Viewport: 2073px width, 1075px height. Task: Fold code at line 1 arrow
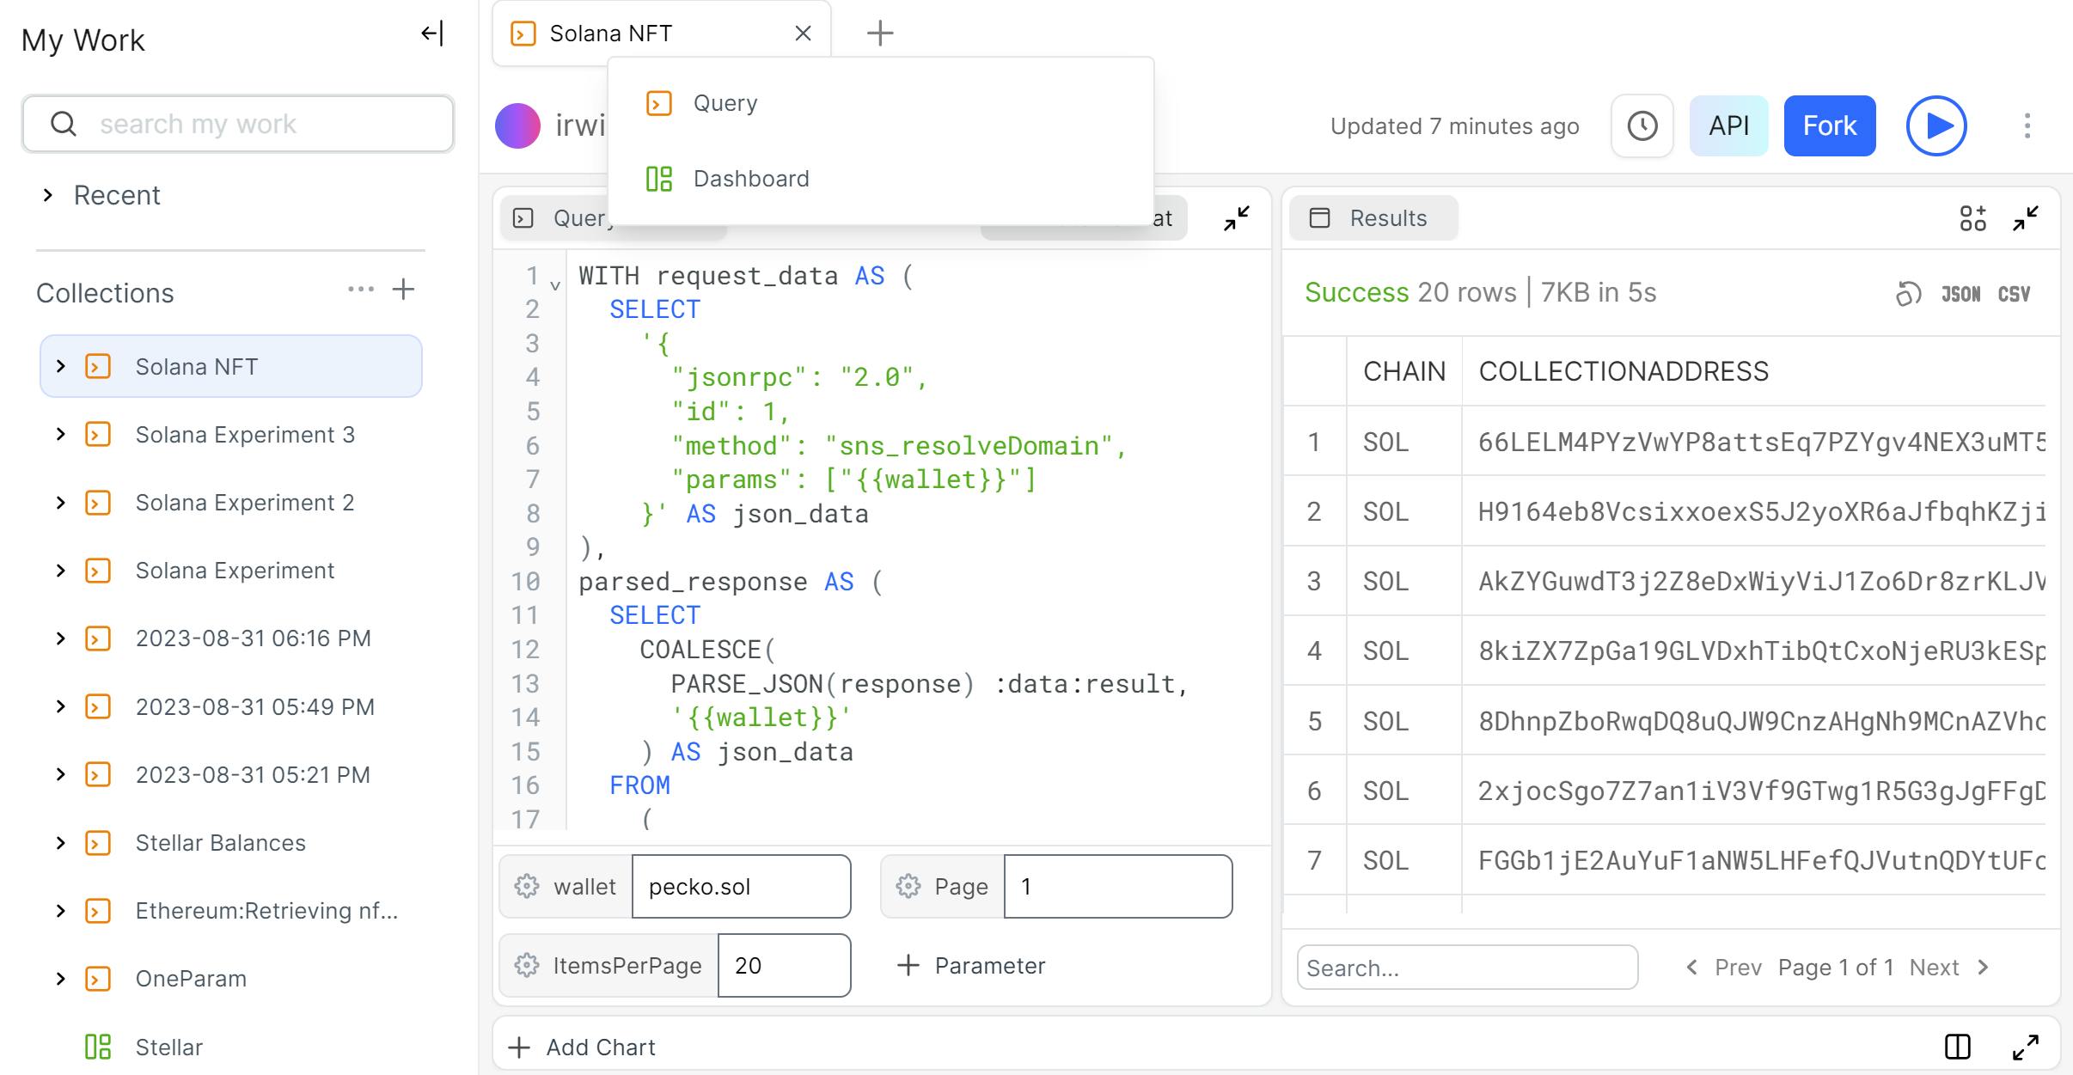tap(555, 284)
